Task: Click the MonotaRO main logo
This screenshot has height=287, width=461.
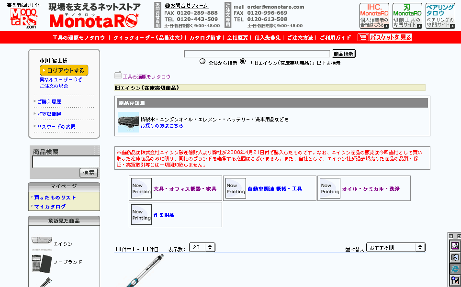Action: 94,21
